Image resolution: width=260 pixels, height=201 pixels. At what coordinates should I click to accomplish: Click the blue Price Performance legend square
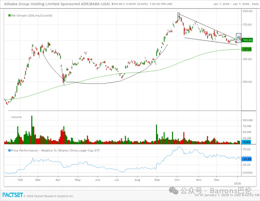9,150
